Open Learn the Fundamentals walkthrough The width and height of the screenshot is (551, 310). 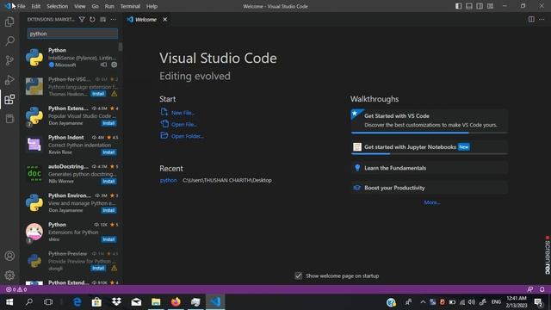[429, 168]
